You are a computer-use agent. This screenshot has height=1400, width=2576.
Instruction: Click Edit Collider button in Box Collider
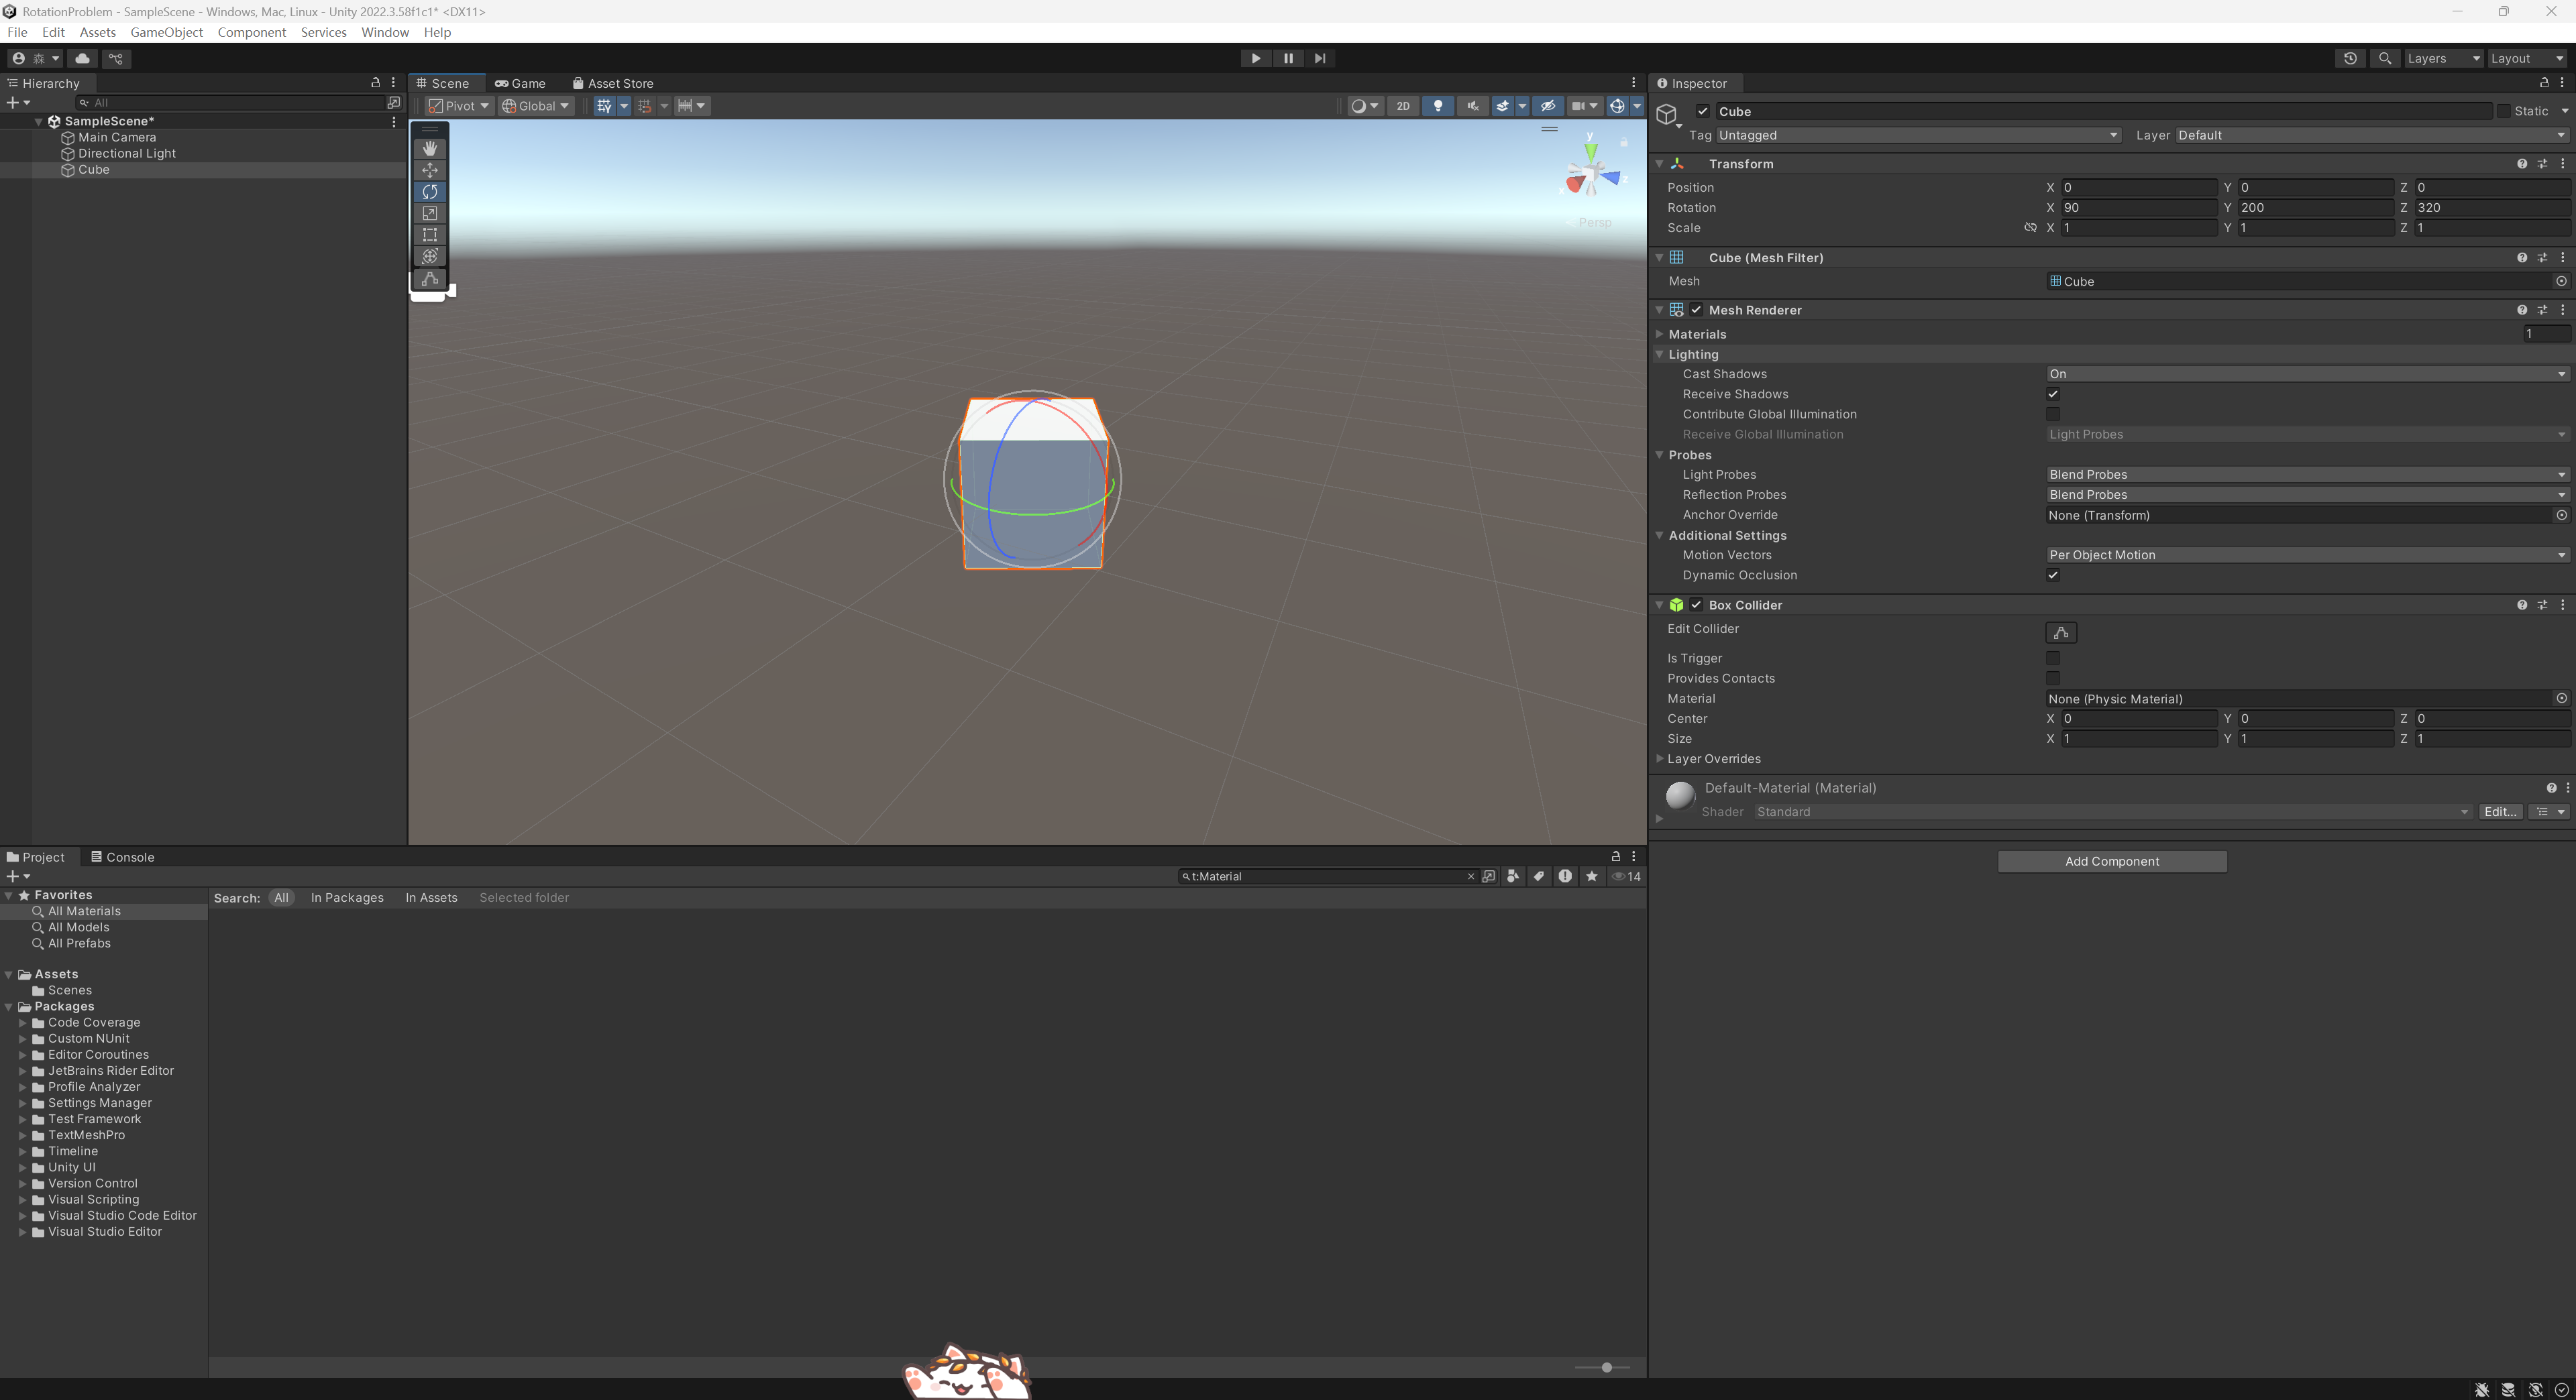(x=2061, y=632)
